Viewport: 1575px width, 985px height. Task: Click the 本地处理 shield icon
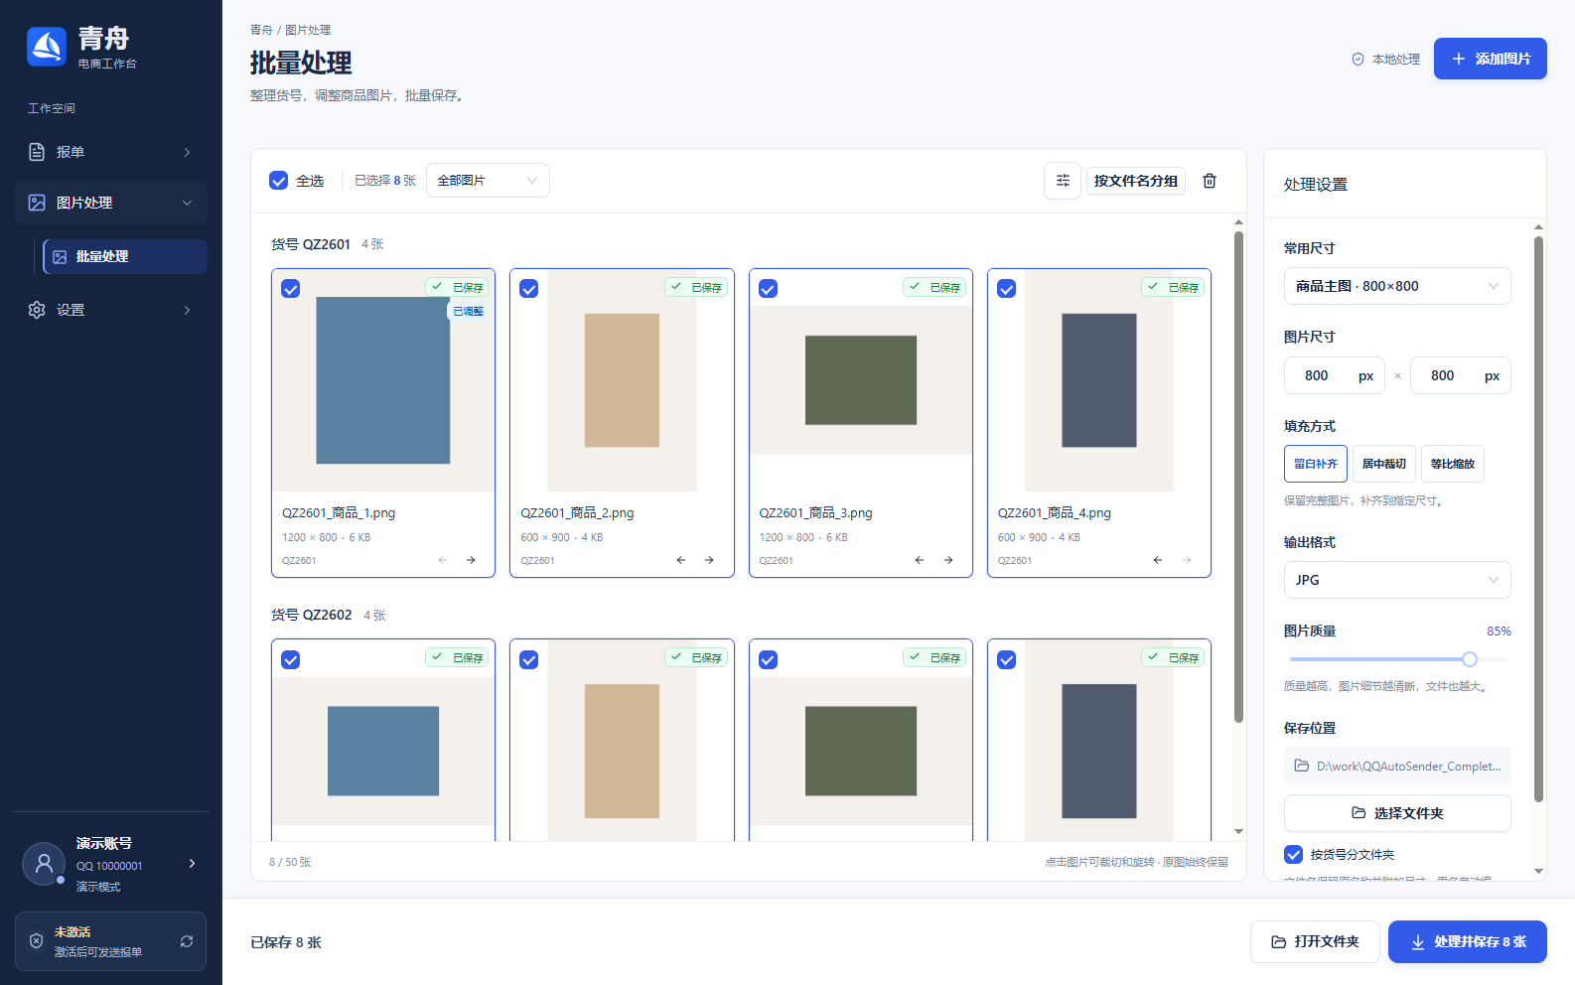1358,60
